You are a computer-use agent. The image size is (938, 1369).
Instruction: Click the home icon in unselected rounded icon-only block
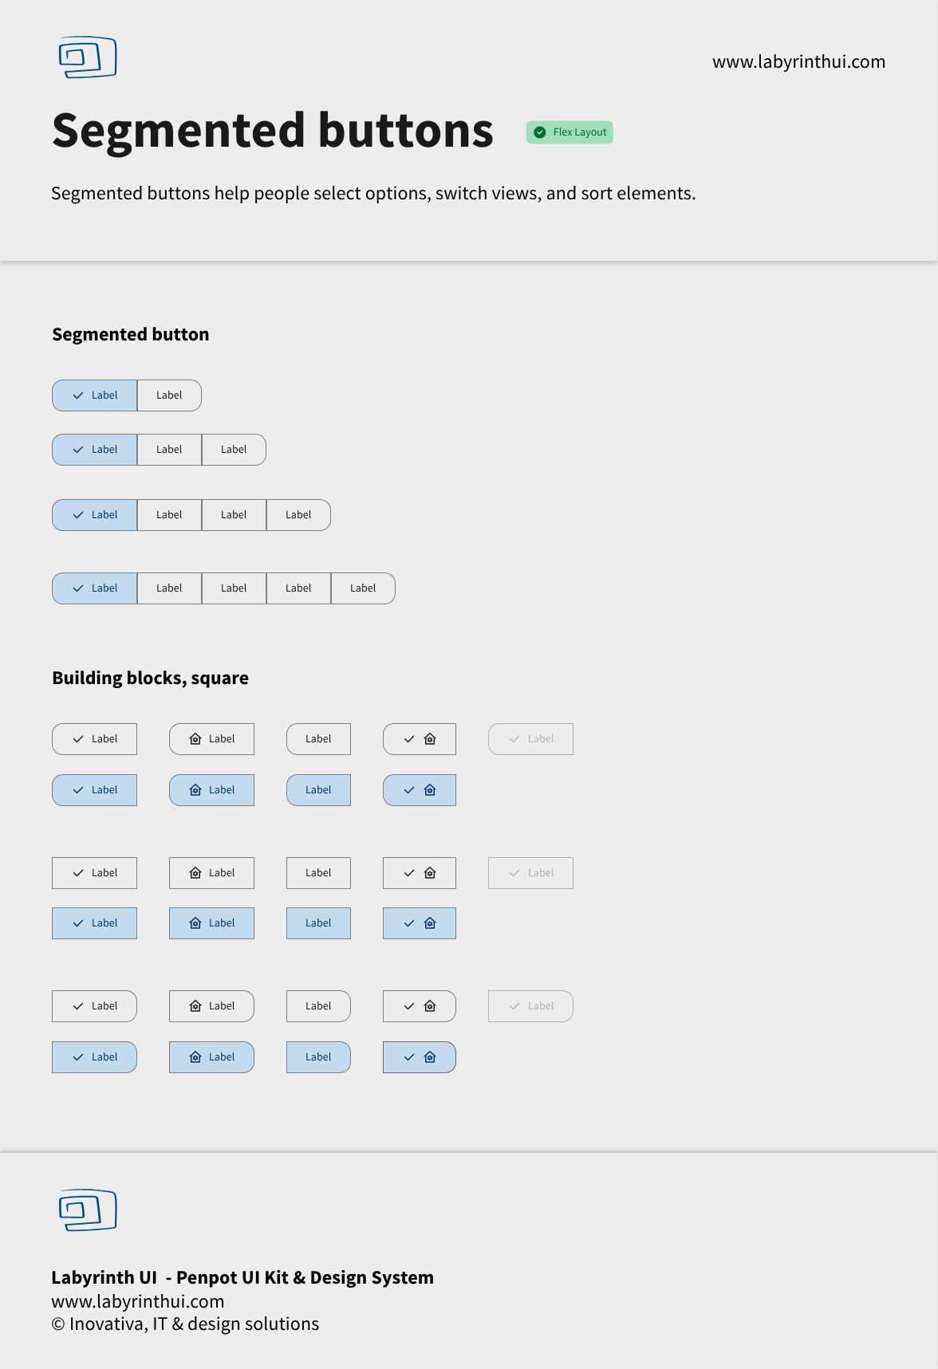point(430,739)
